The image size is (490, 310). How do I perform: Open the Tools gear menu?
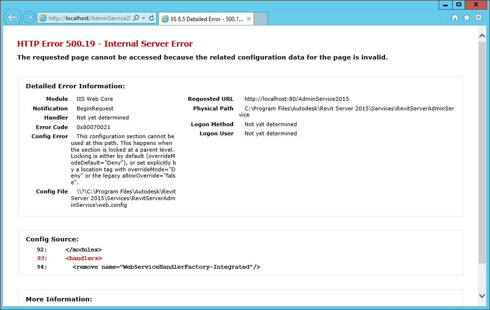pyautogui.click(x=478, y=17)
